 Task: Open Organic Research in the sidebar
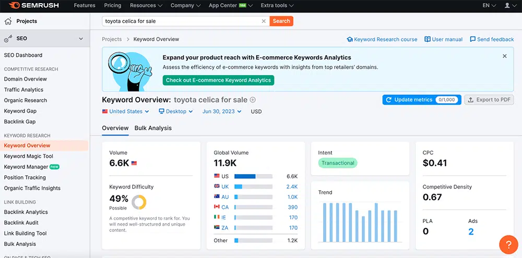pyautogui.click(x=25, y=101)
